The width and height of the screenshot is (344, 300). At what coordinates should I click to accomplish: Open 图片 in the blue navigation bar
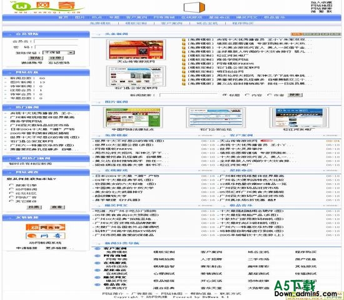tap(79, 17)
